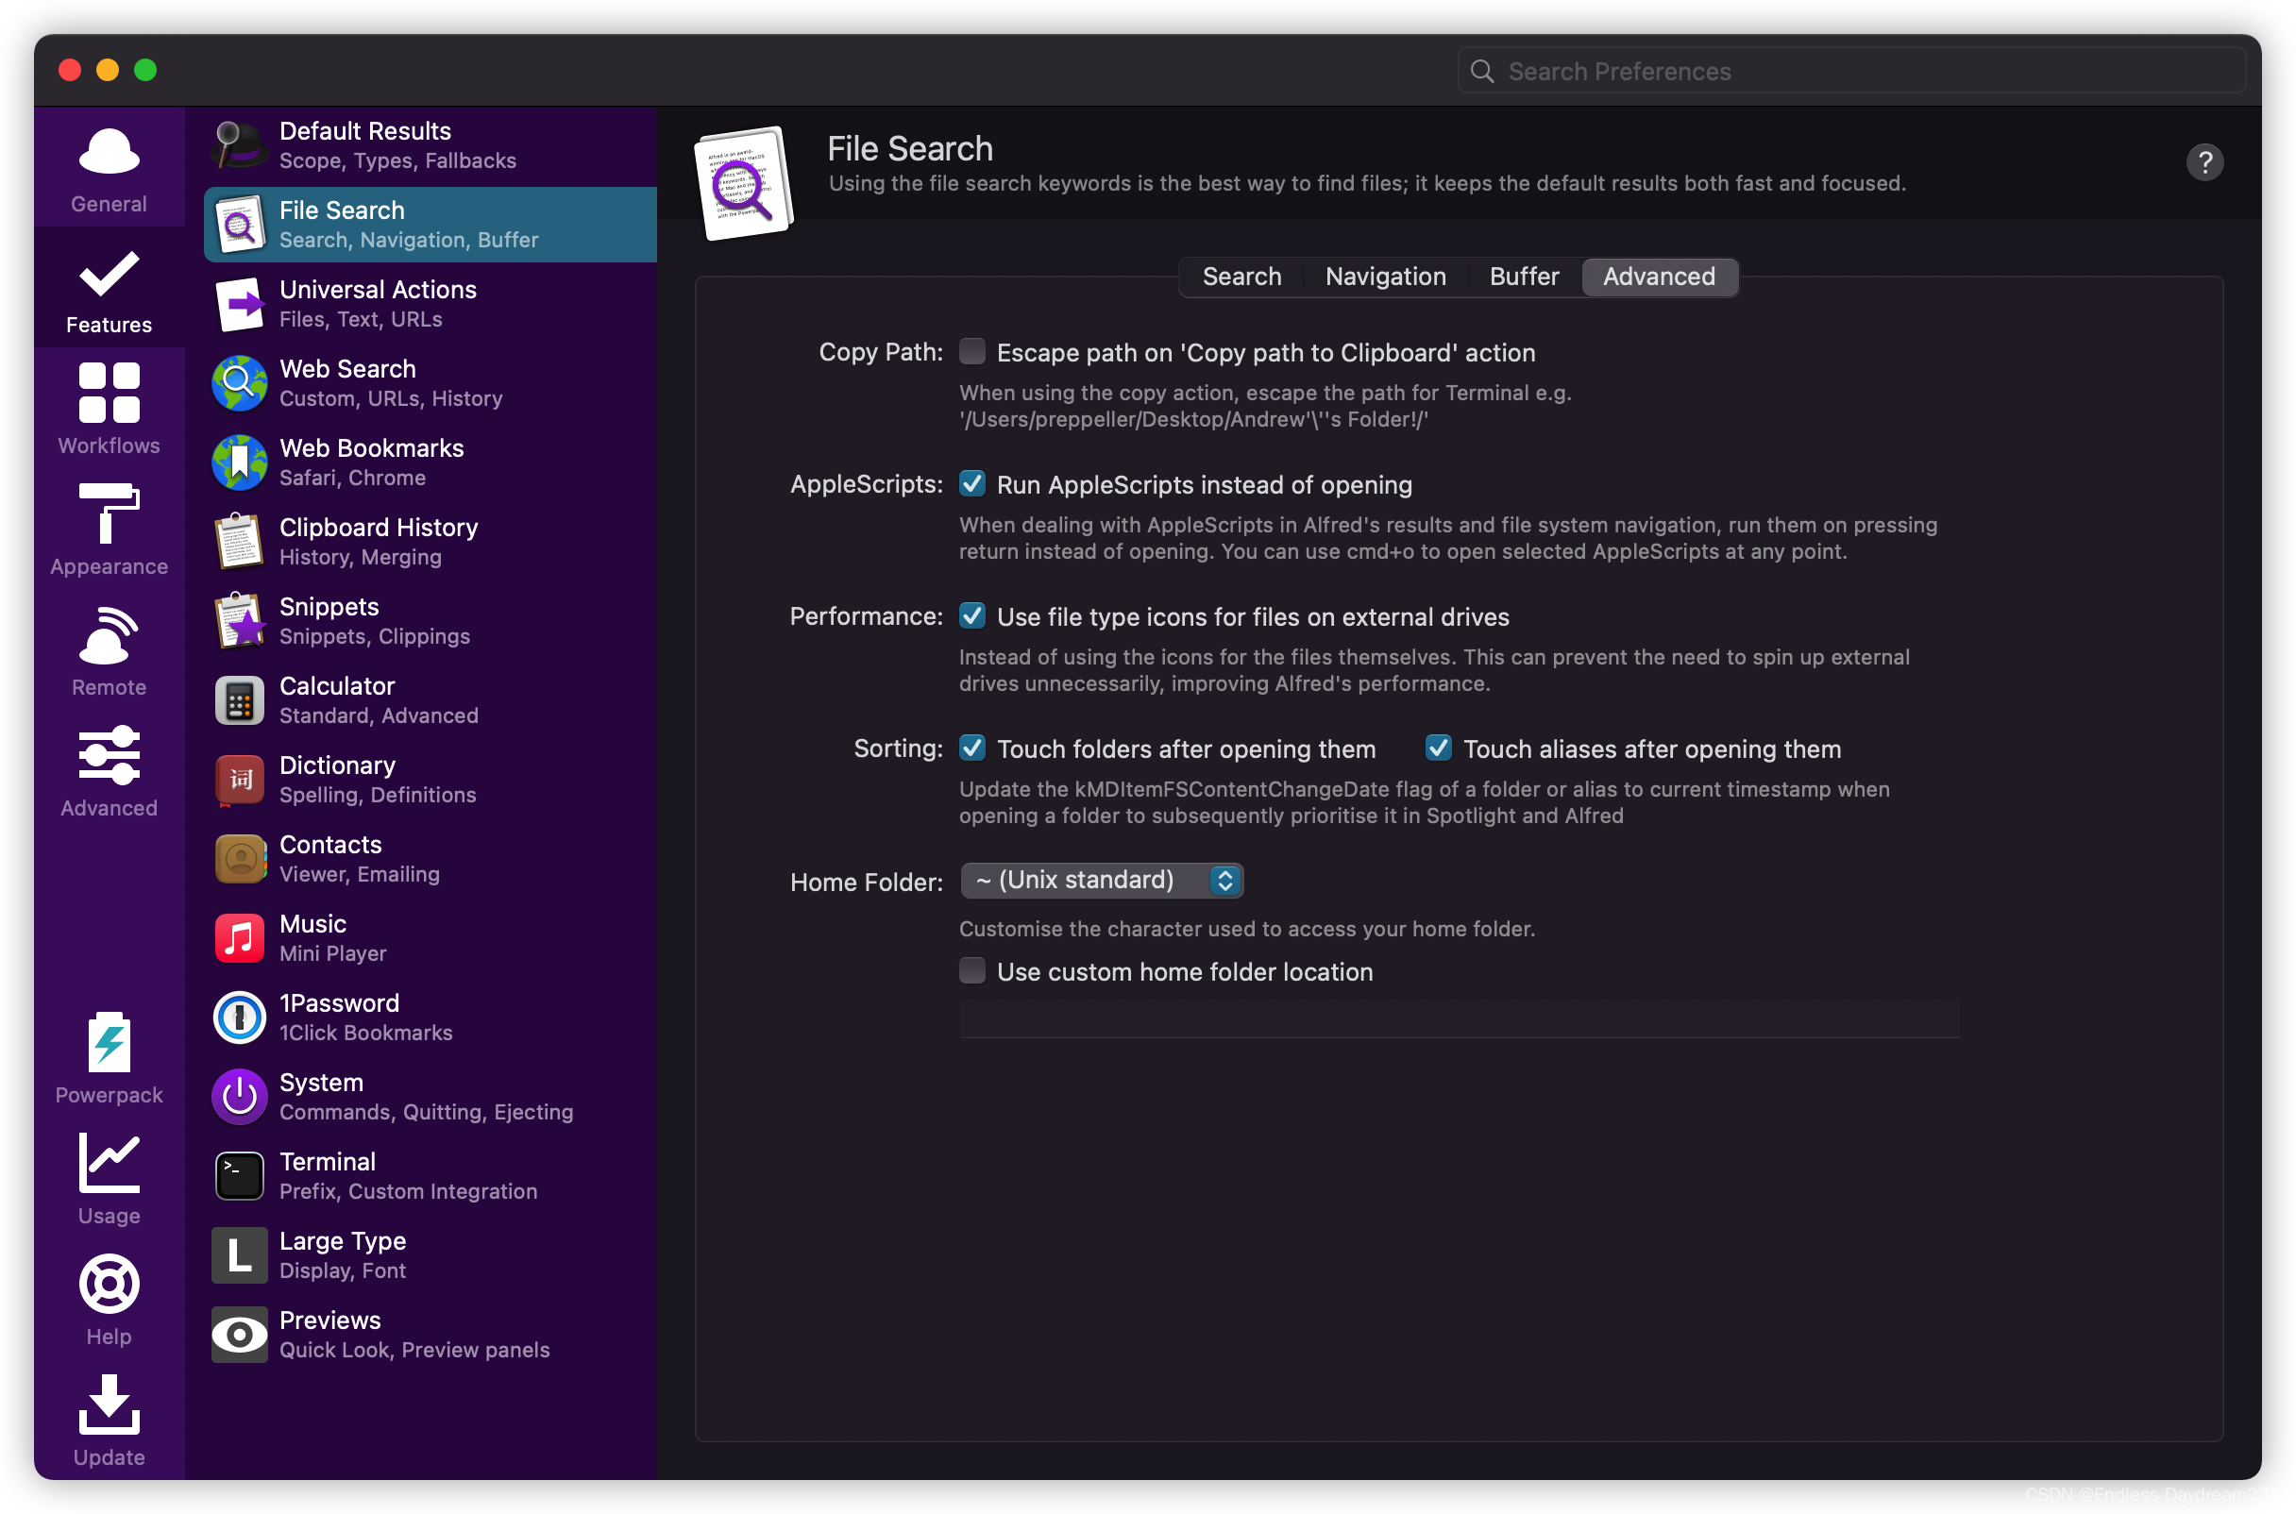The height and width of the screenshot is (1514, 2296).
Task: Open the Home Folder dropdown menu
Action: tap(1102, 881)
